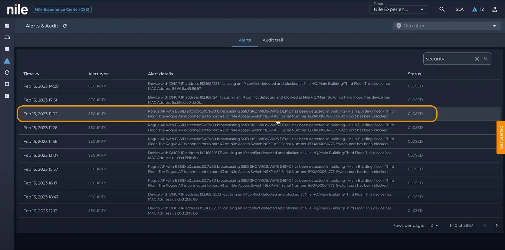This screenshot has height=250, width=505.
Task: Select the Feb 13, 2023 17:51 alert
Action: point(260,100)
